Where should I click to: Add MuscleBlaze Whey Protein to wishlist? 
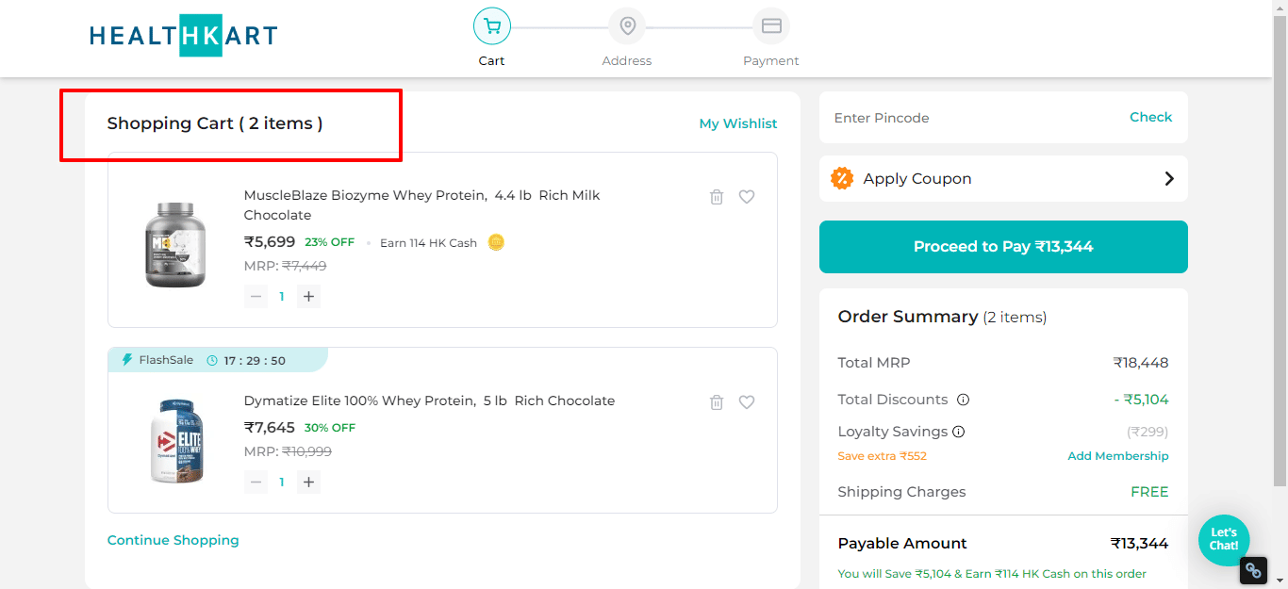747,197
